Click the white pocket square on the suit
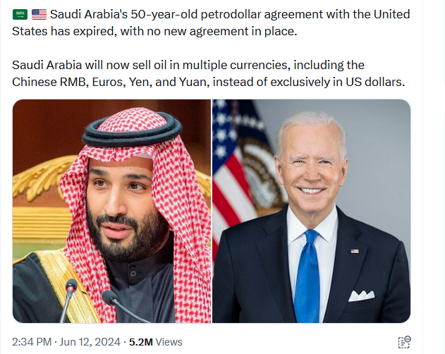The image size is (445, 354). (361, 295)
